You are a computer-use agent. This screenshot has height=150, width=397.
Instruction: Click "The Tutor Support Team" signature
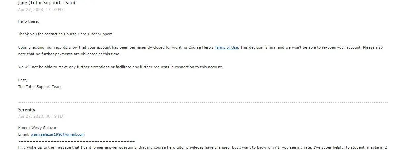coord(40,87)
